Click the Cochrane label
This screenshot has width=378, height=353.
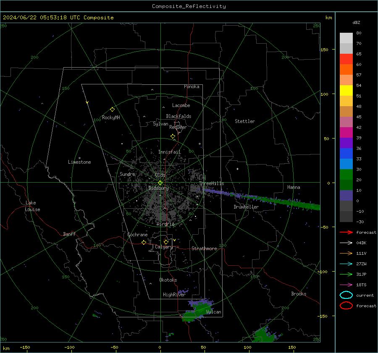[x=137, y=235]
